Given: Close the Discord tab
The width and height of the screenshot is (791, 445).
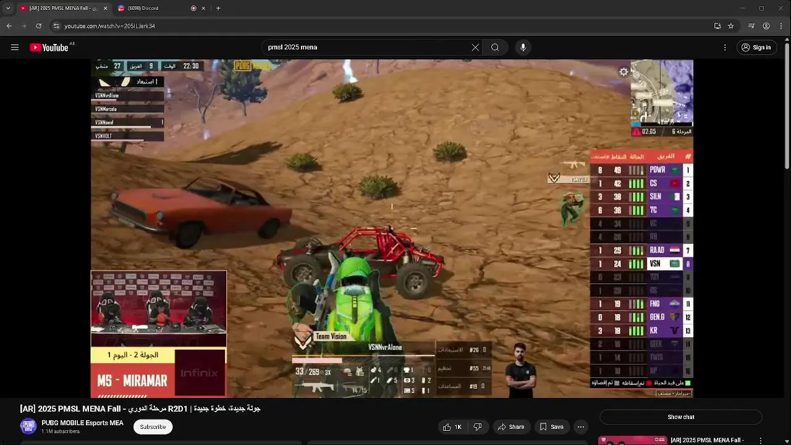Looking at the screenshot, I should tap(203, 8).
